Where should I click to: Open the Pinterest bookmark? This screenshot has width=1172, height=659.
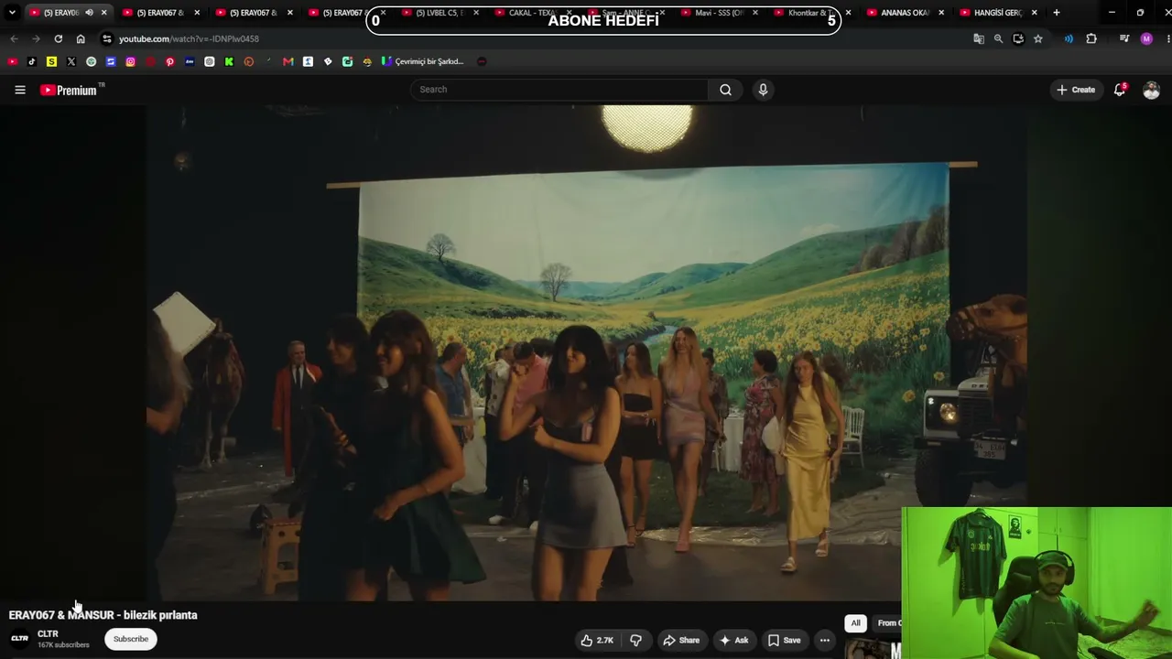[170, 61]
